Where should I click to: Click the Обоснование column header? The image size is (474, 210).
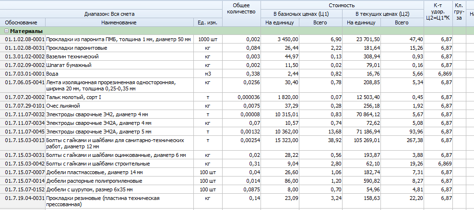coord(23,22)
